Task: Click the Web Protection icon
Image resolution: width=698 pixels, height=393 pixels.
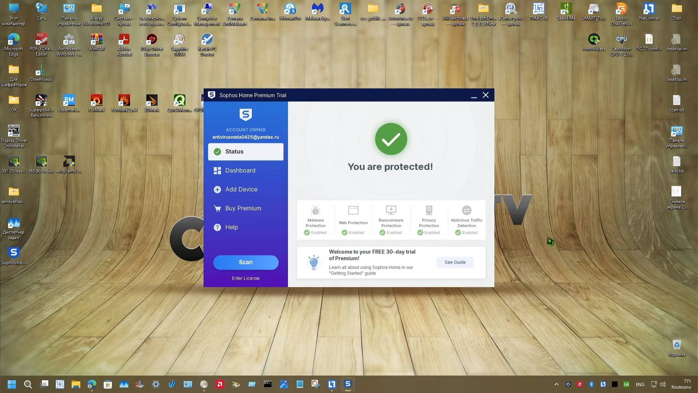Action: click(353, 210)
